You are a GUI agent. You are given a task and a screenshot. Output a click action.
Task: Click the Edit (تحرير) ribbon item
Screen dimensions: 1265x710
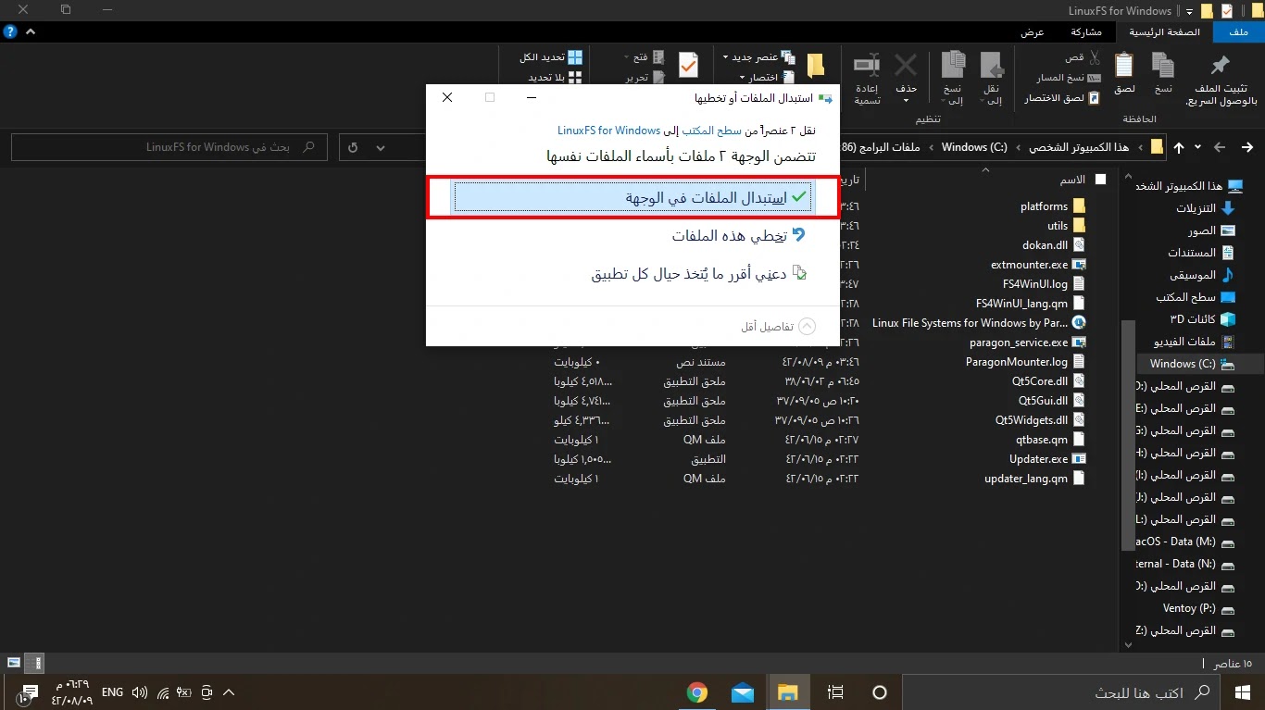coord(645,78)
